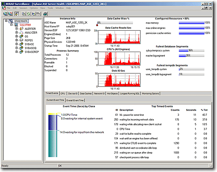Expand the ANALYZER tree node

coord(16,32)
